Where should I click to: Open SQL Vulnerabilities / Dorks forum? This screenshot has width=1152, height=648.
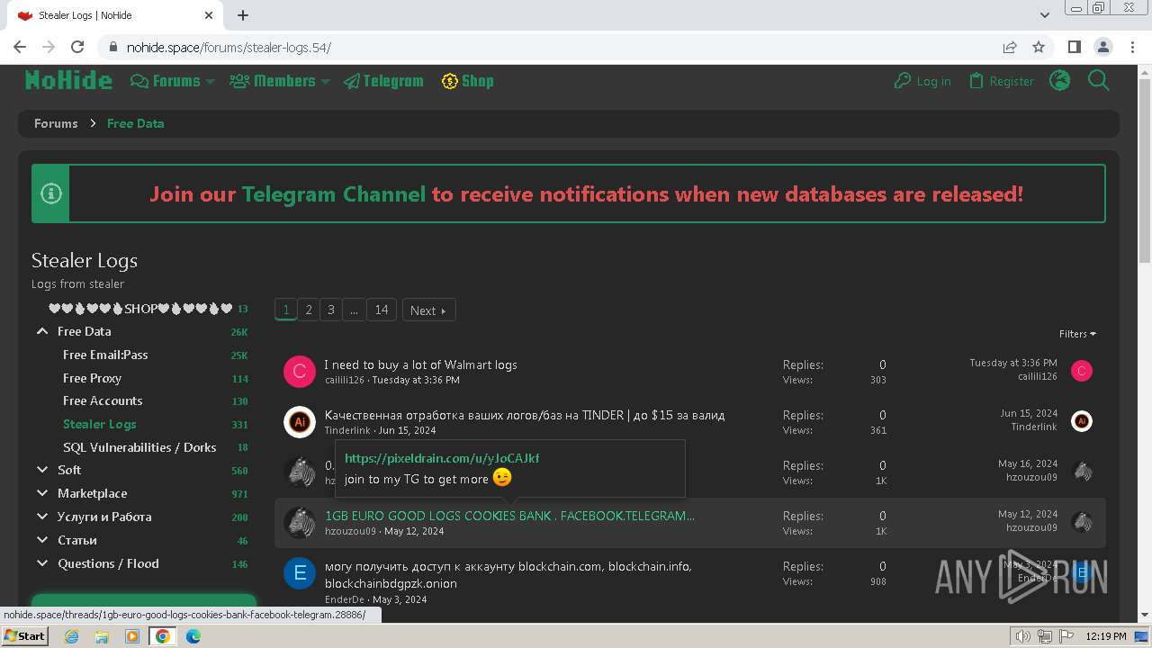[x=139, y=447]
